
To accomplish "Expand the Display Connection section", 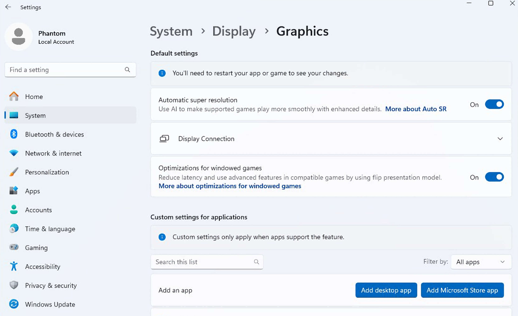I will coord(500,139).
